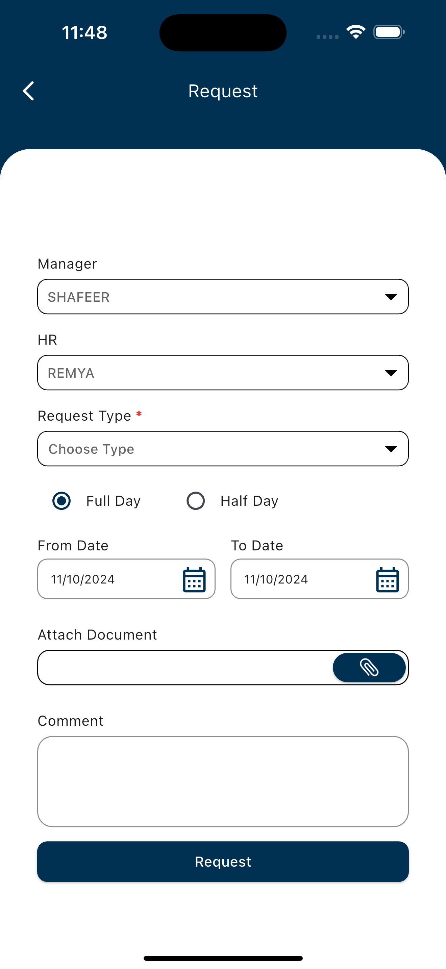Focus the Comment text area
This screenshot has height=969, width=446.
click(x=223, y=781)
